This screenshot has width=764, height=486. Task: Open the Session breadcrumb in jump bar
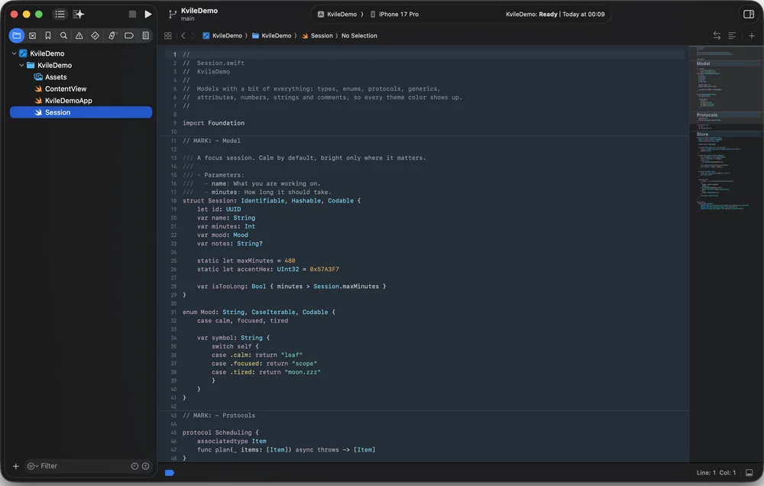click(317, 36)
